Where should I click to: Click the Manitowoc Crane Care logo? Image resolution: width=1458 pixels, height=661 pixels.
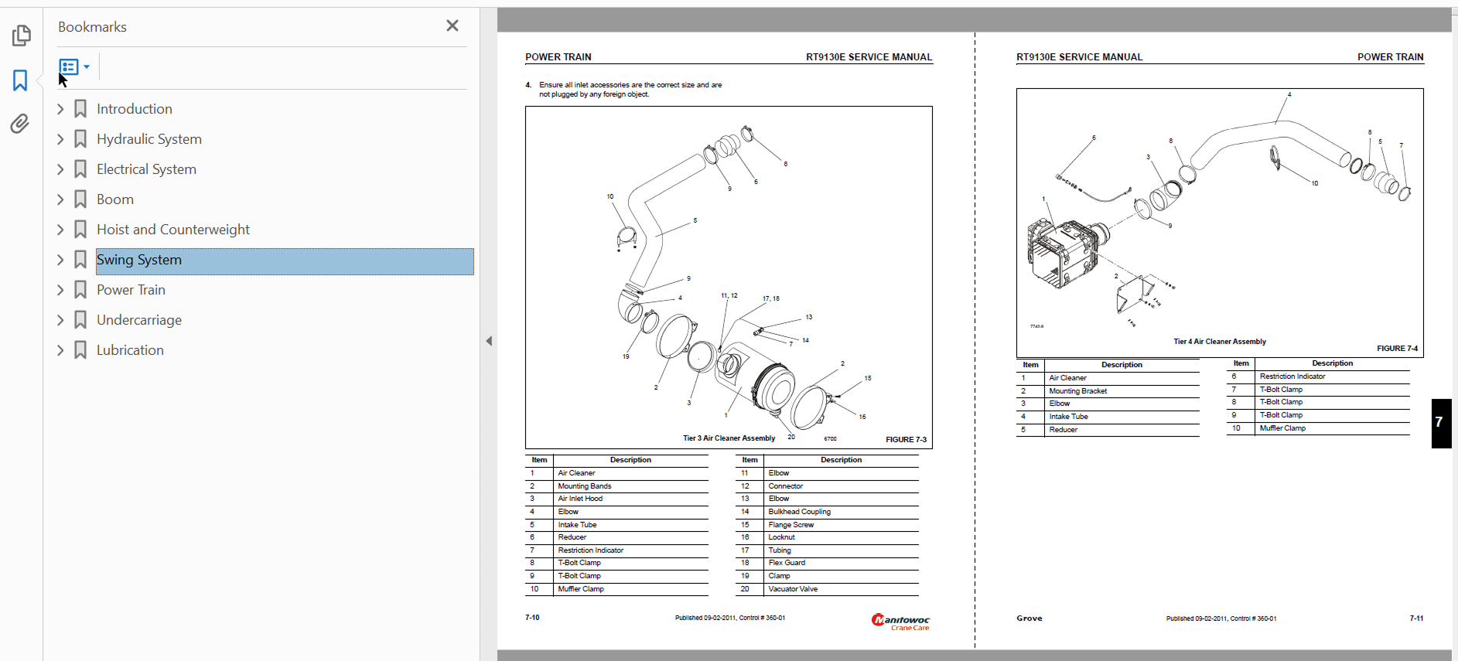pos(900,622)
